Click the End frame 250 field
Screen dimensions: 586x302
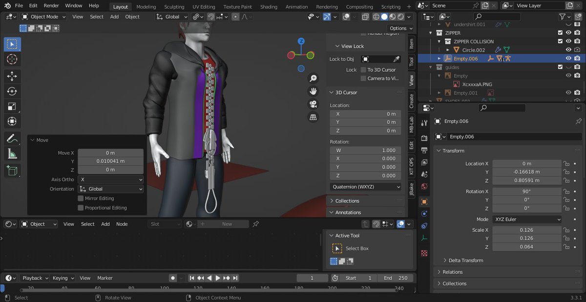[x=395, y=278]
